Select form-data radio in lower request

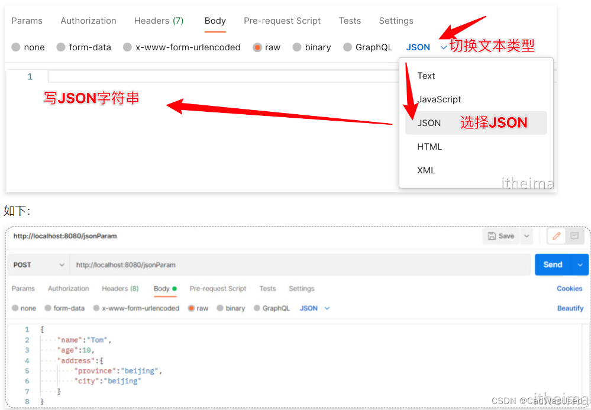pyautogui.click(x=48, y=308)
